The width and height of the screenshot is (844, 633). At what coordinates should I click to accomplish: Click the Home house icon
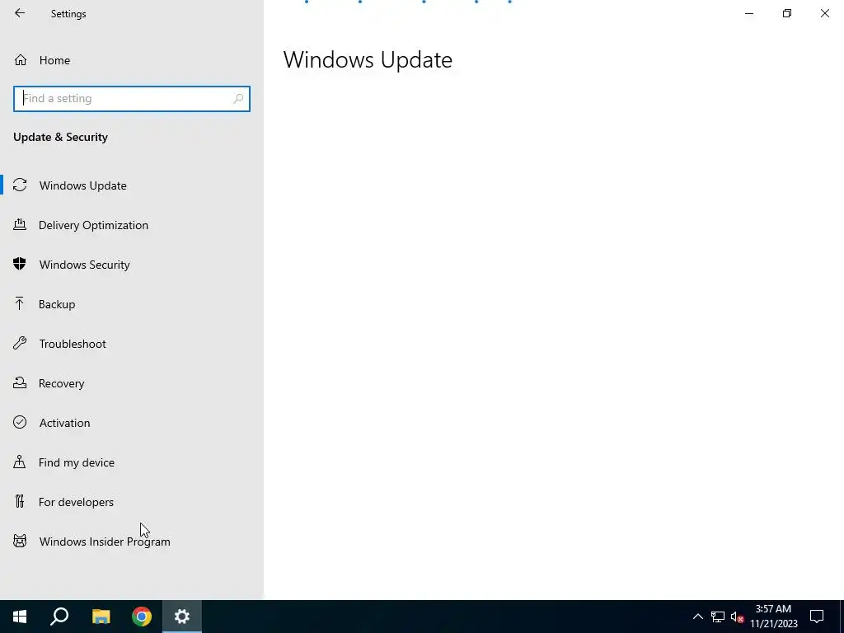coord(21,60)
